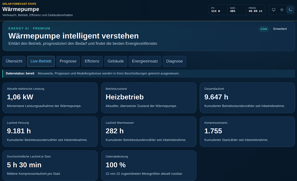Switch to system theme monitor icon
Screen dimensions: 297x181
(273, 9)
